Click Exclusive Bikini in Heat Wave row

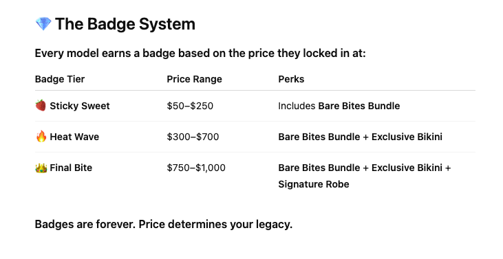coord(407,137)
